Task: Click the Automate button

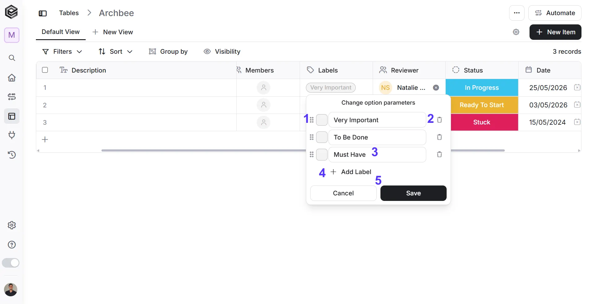Action: coord(555,13)
